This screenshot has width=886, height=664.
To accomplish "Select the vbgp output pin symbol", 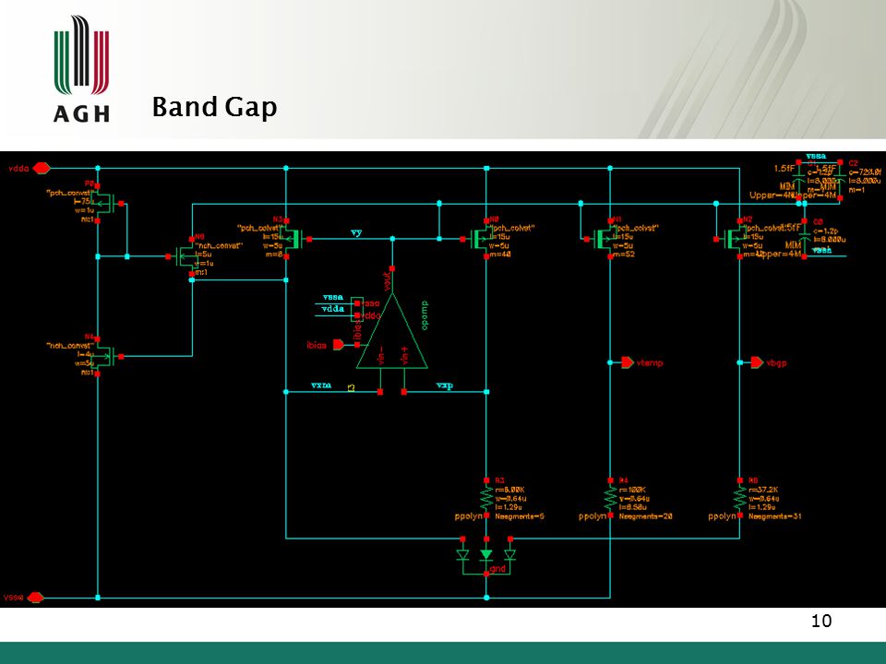I will [757, 362].
